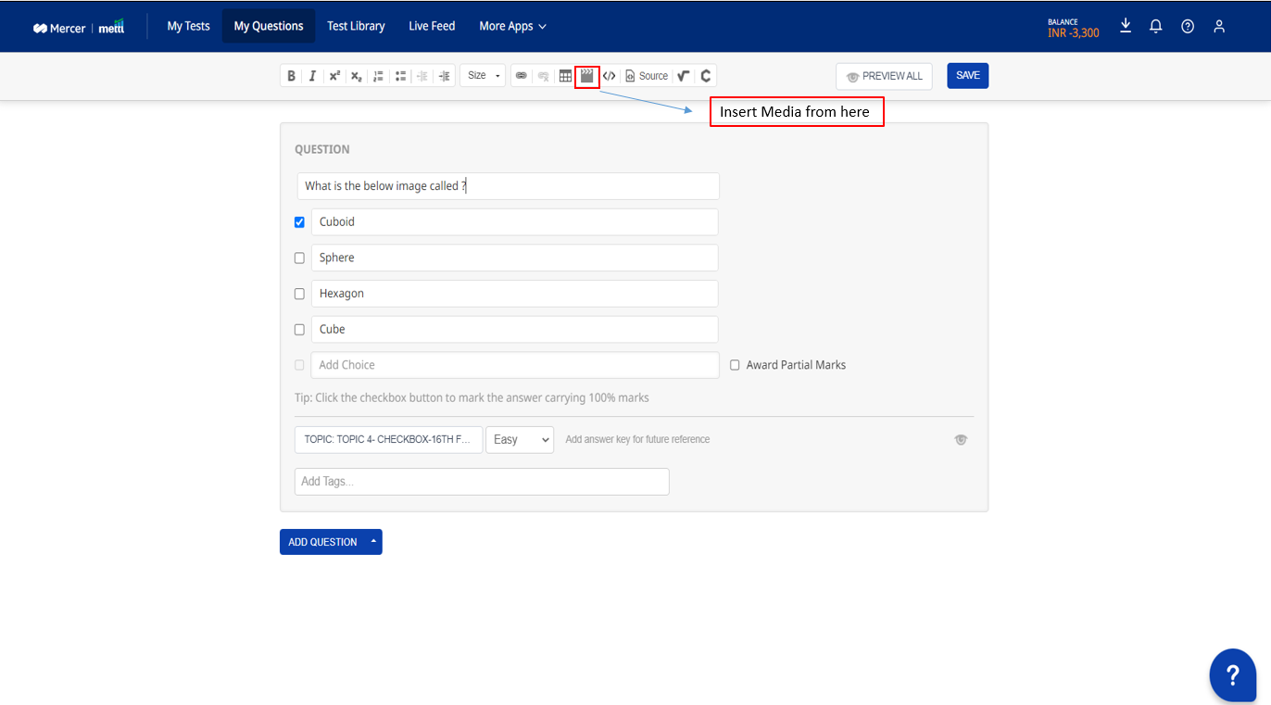Apply subscript formatting
The image size is (1271, 705).
356,76
